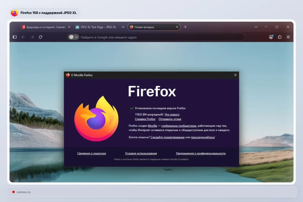
Task: Click the Установлена последняя версия Firefox text
Action: [160, 108]
